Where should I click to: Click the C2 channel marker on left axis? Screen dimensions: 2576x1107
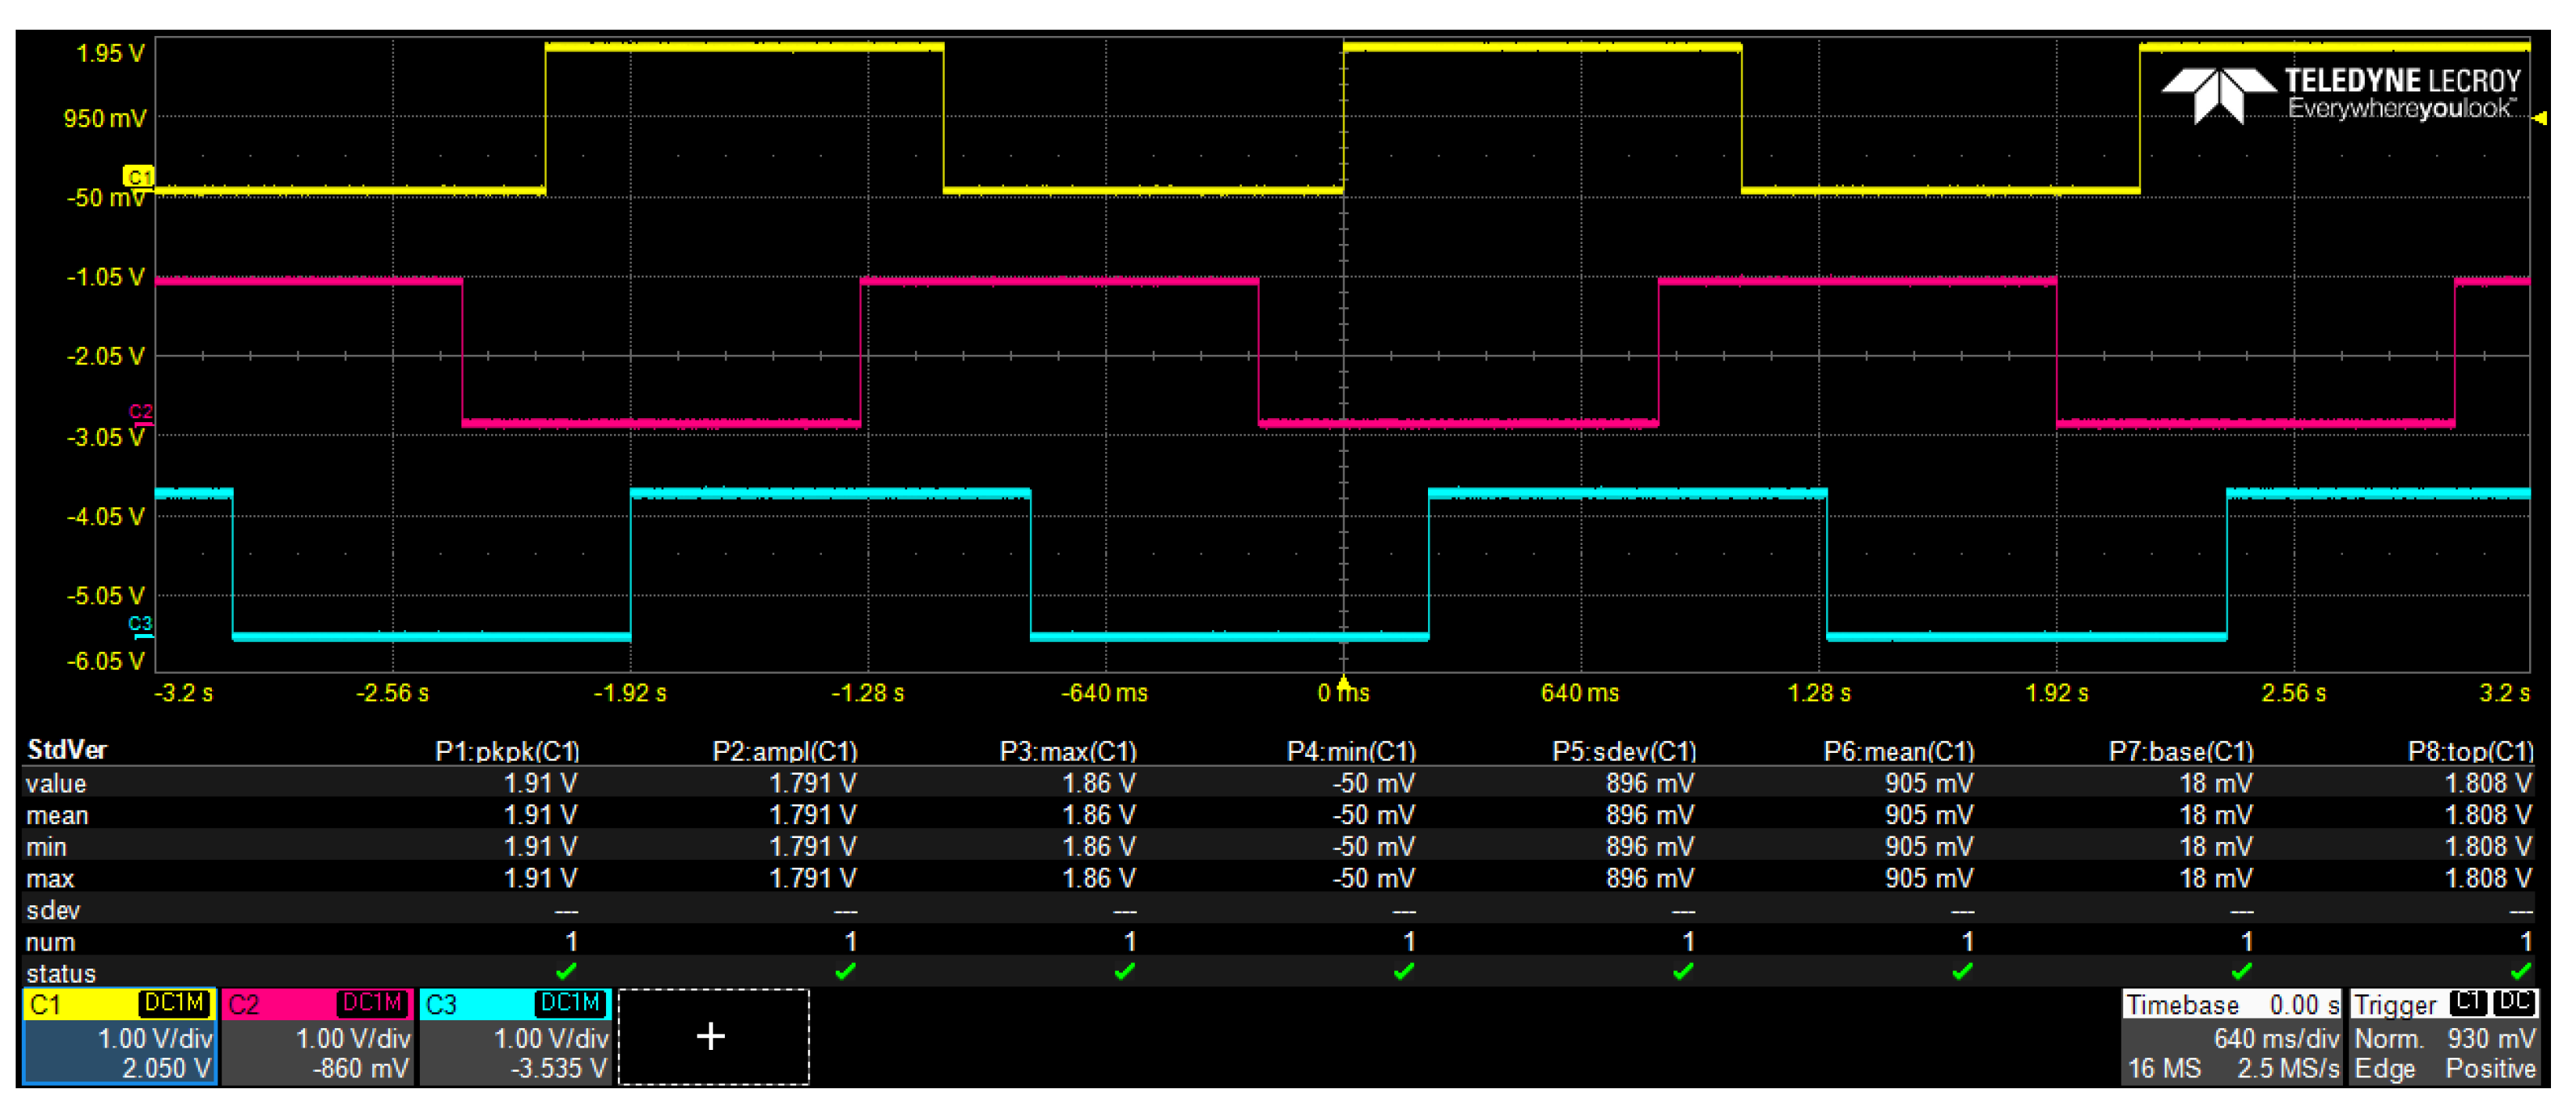[140, 414]
